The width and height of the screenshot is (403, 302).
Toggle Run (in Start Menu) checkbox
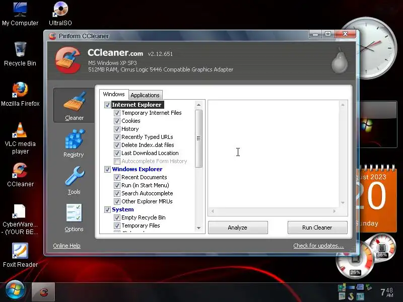[x=117, y=185]
